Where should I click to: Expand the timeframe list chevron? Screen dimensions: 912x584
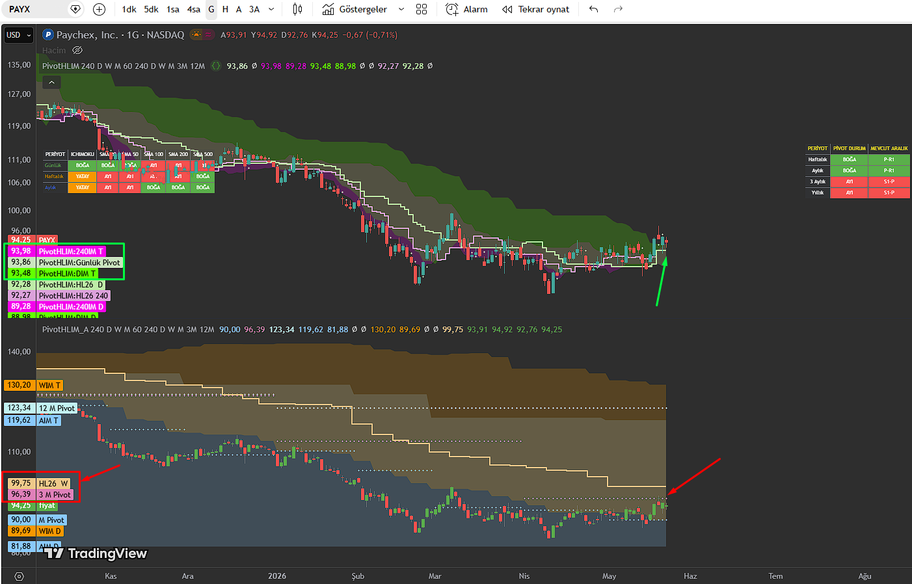271,9
